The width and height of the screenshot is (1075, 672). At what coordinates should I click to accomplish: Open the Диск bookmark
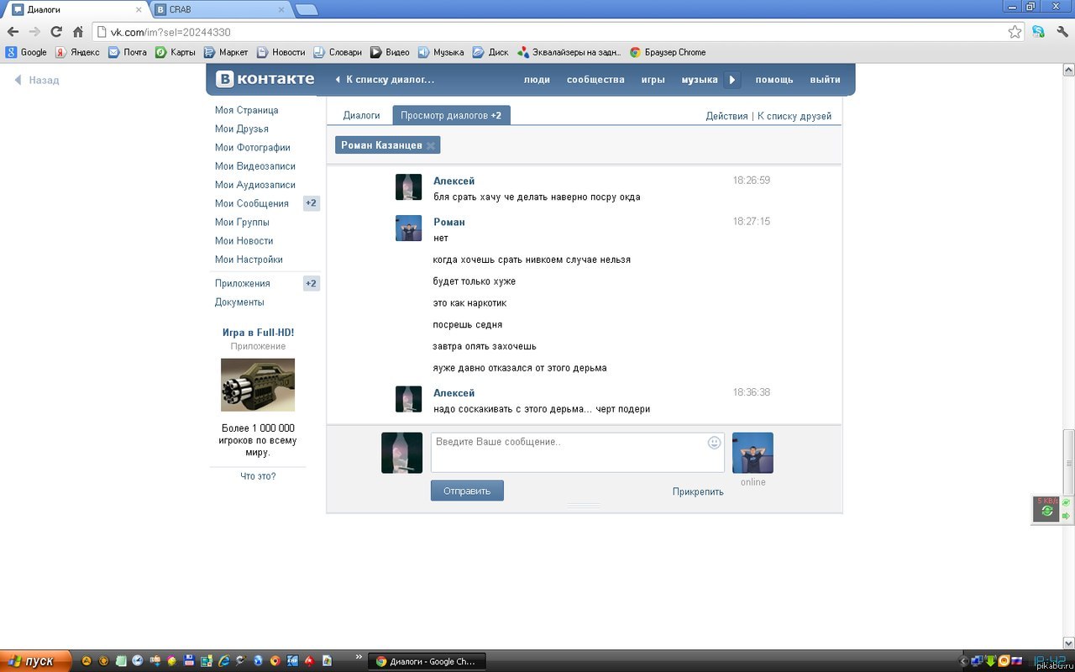click(x=490, y=52)
